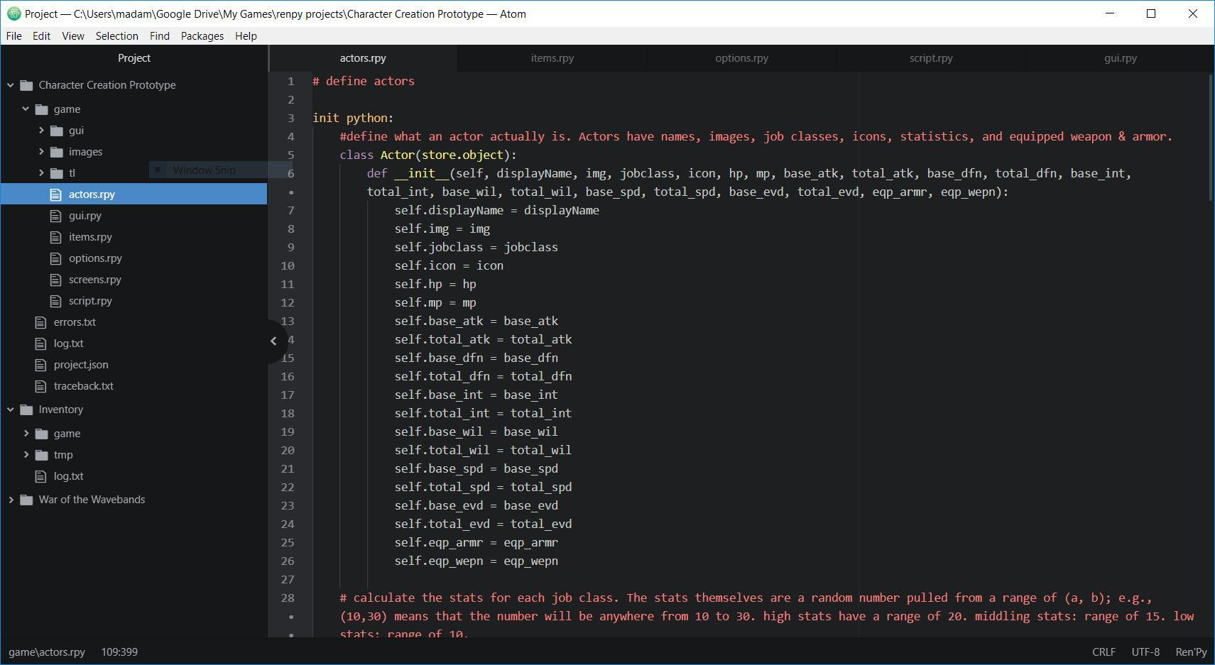1215x665 pixels.
Task: Click the Atom app icon in title bar
Action: coord(13,13)
